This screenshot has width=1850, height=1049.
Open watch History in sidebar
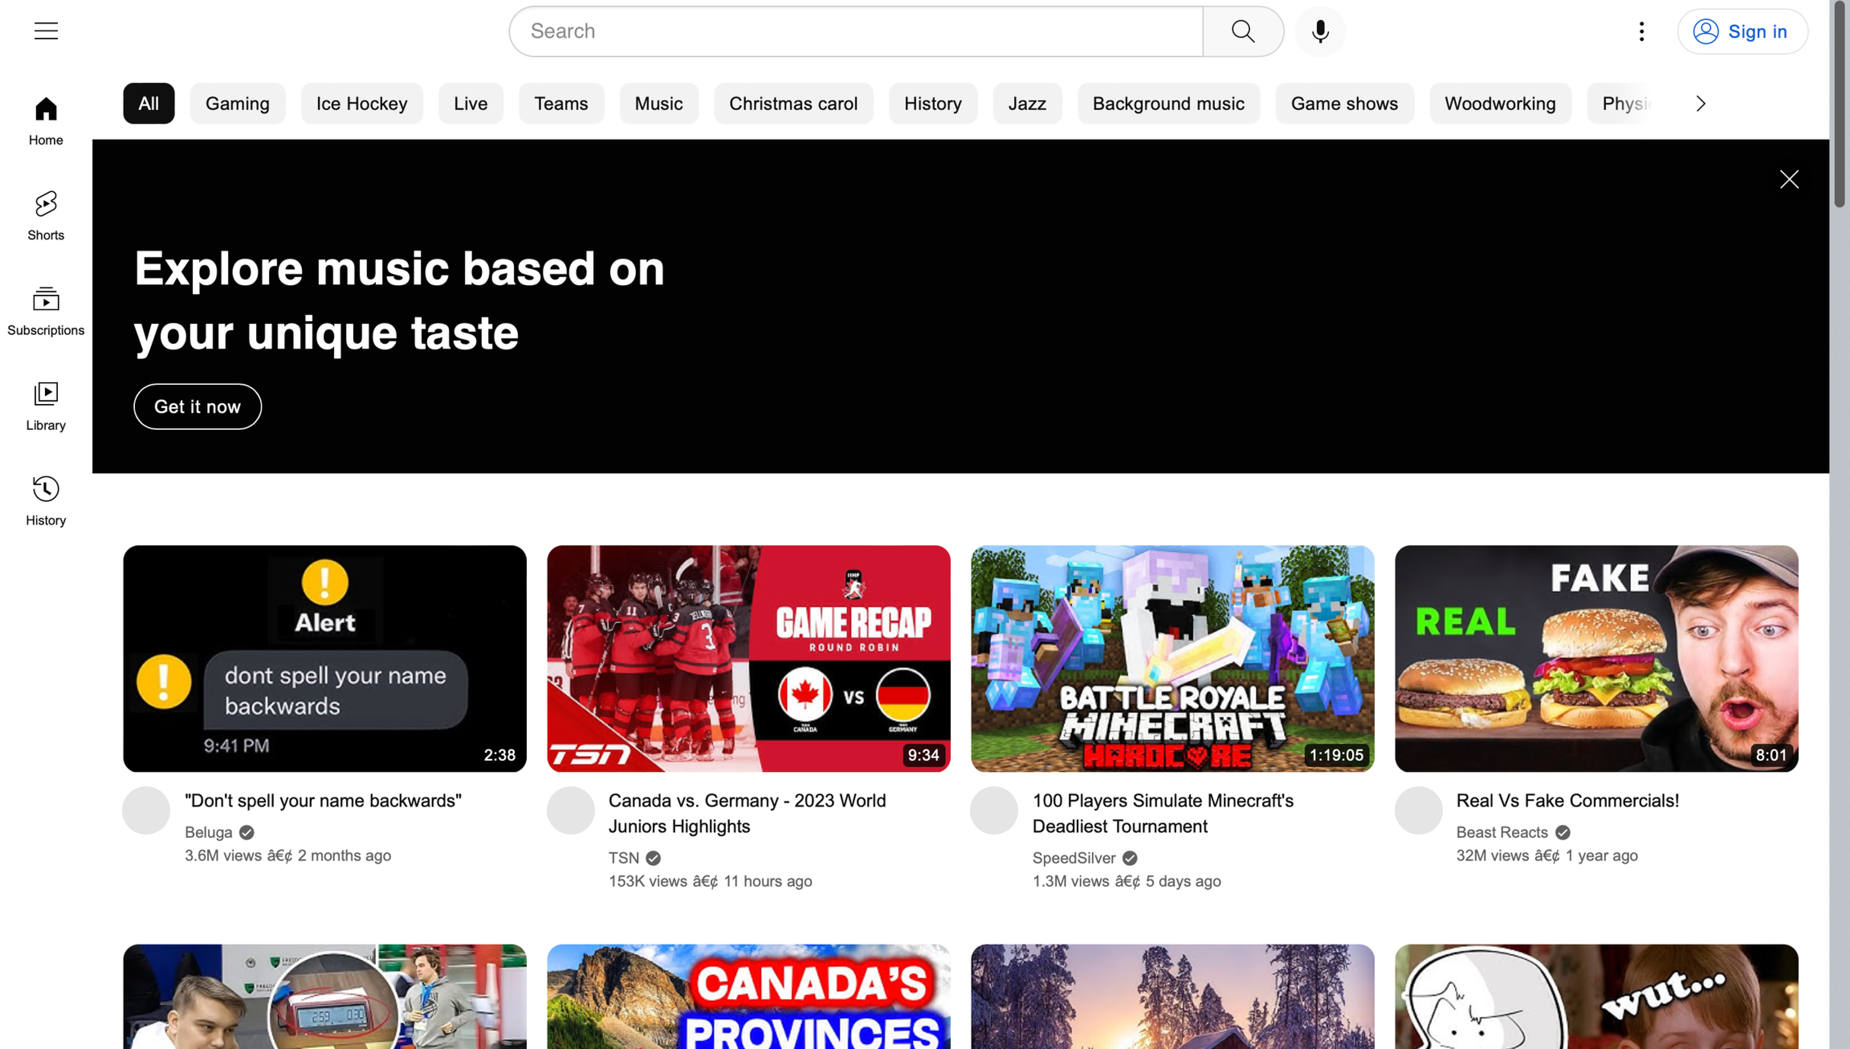pos(46,500)
